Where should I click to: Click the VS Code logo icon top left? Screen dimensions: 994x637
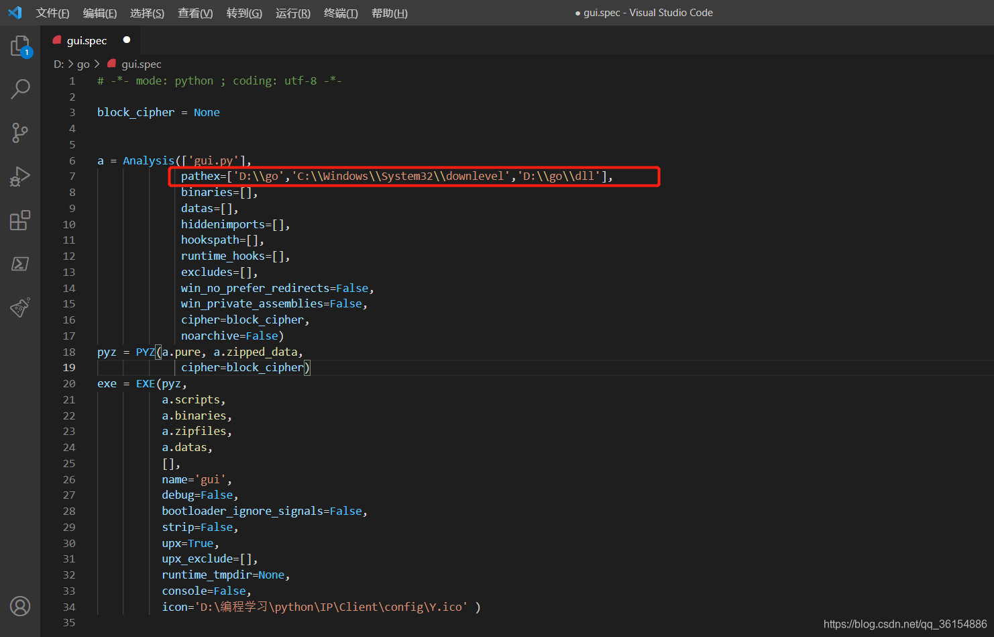point(15,13)
